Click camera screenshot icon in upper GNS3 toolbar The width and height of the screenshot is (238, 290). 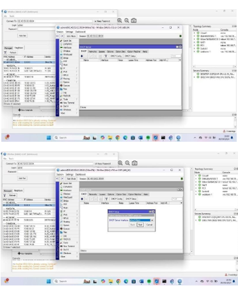pyautogui.click(x=134, y=21)
